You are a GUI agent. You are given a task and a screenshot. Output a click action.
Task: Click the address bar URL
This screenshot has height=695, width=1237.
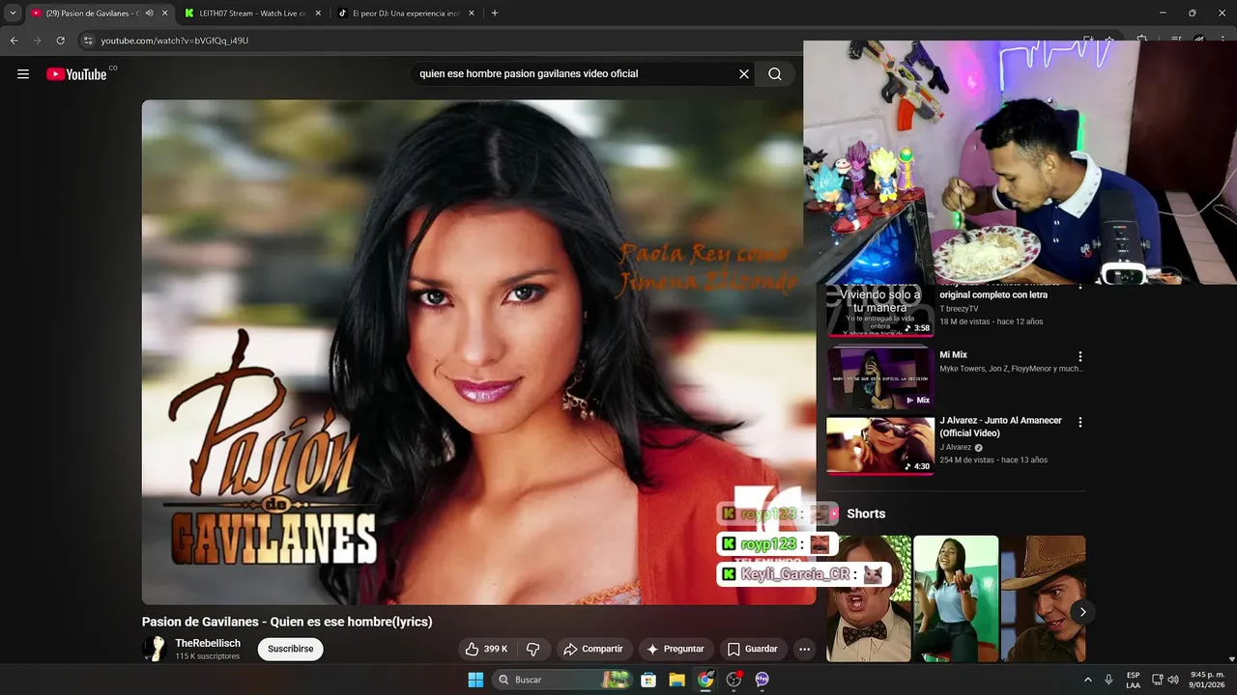pyautogui.click(x=175, y=41)
